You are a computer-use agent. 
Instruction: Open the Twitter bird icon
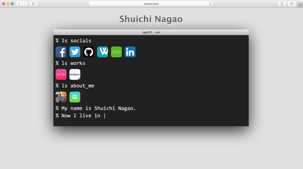(x=75, y=52)
